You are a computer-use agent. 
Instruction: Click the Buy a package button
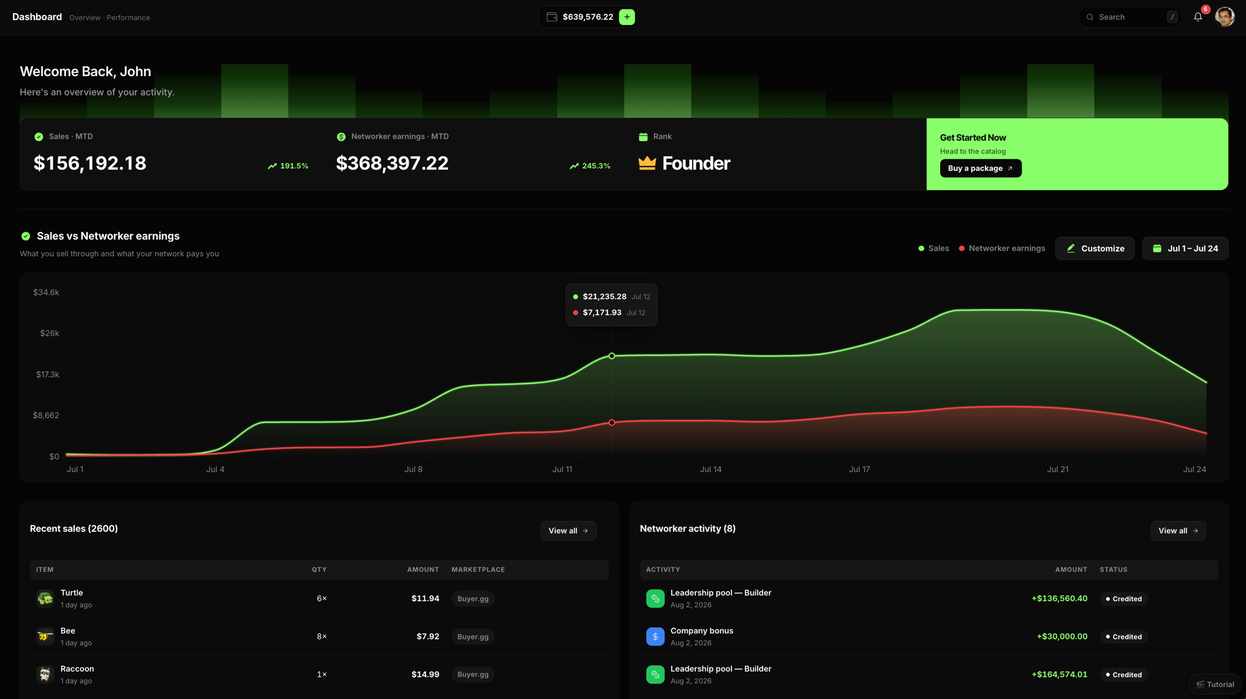point(981,168)
